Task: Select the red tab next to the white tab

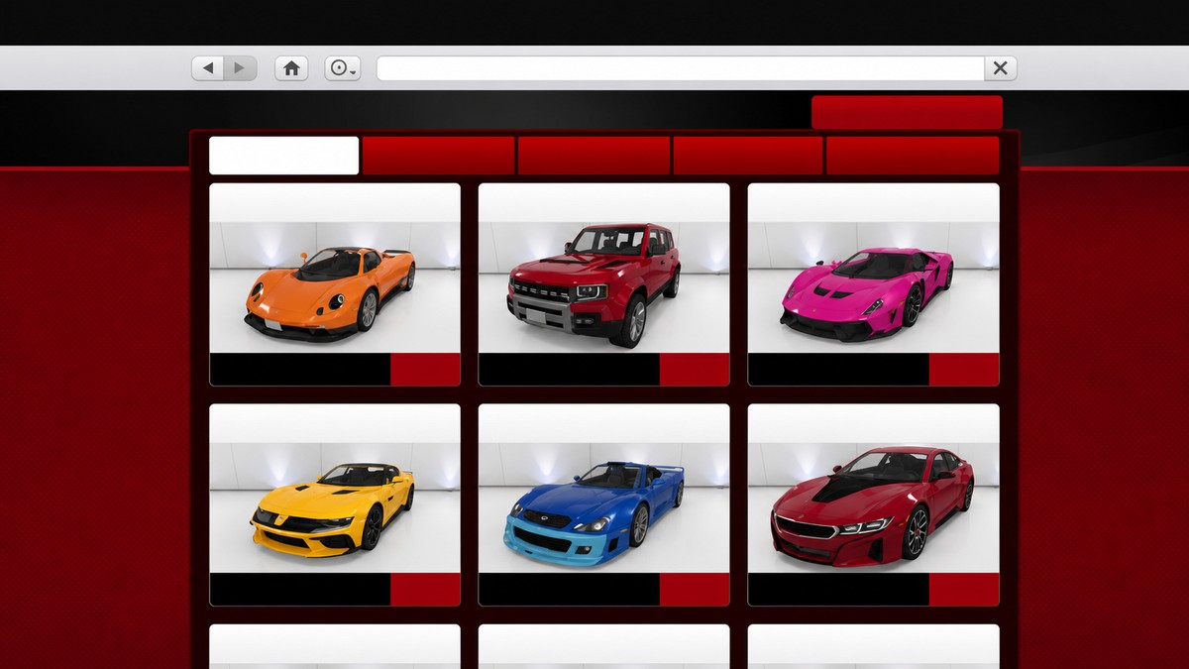Action: click(x=438, y=156)
